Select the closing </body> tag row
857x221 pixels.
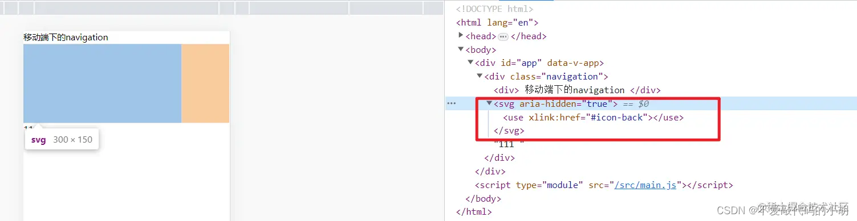pyautogui.click(x=484, y=199)
